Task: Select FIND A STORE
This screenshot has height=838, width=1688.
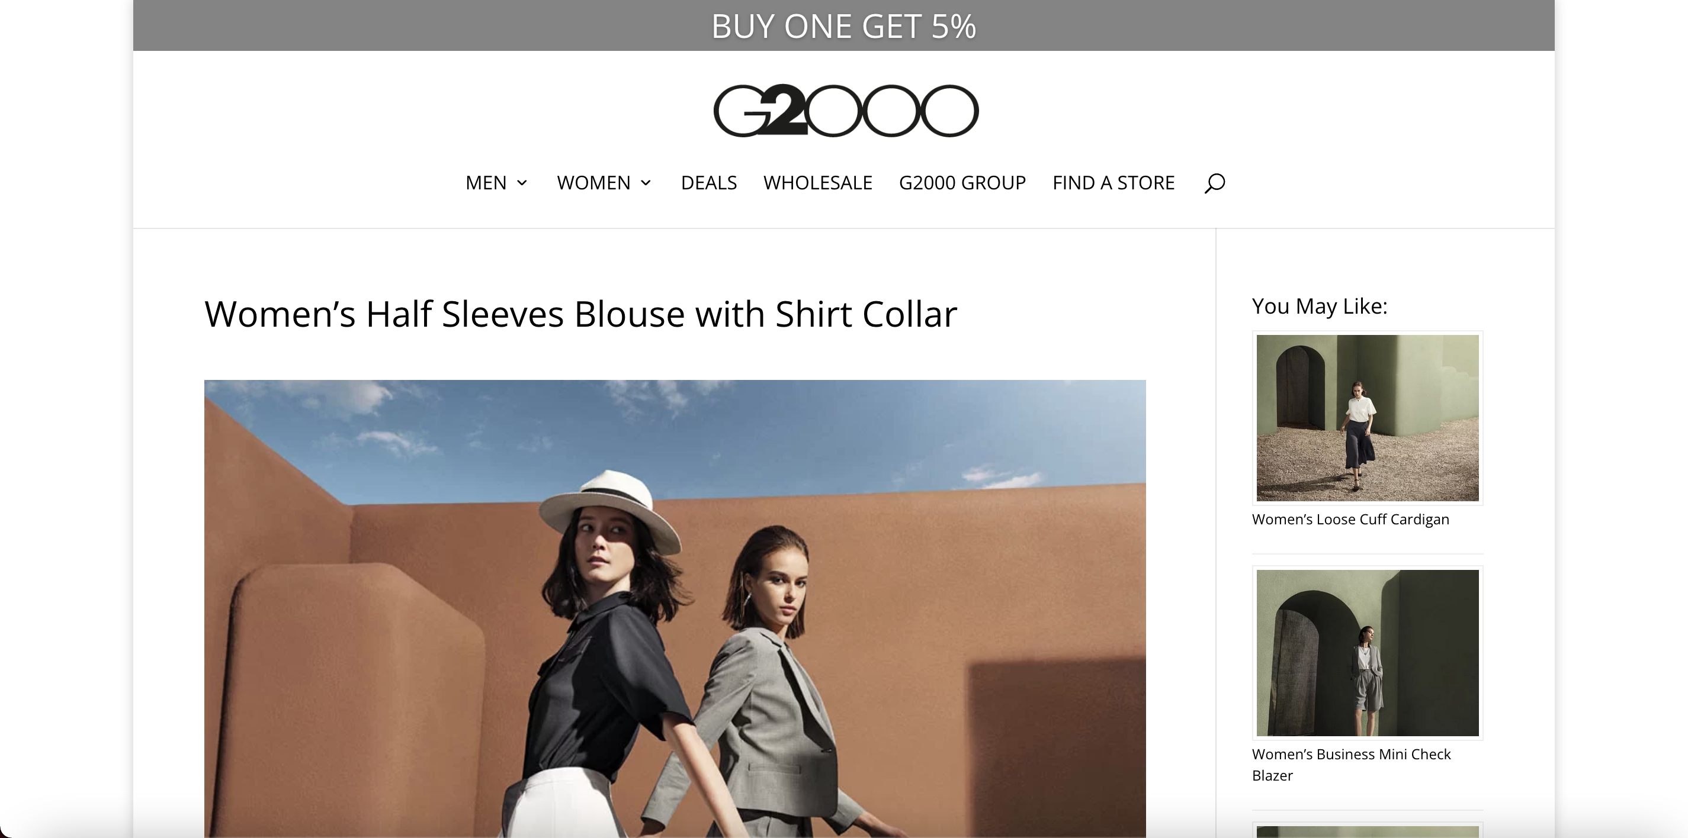Action: pyautogui.click(x=1113, y=183)
